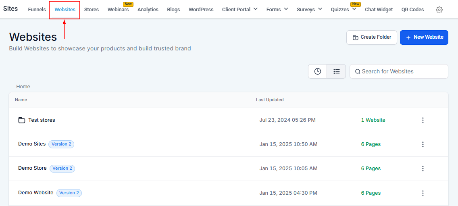The height and width of the screenshot is (206, 458).
Task: Switch to list view icon
Action: point(336,71)
